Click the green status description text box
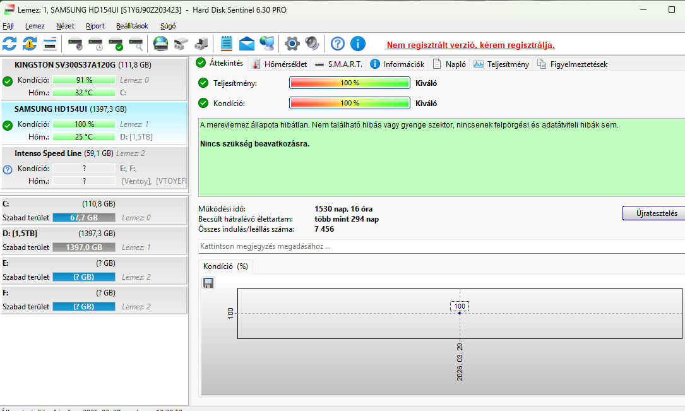The height and width of the screenshot is (411, 685). [441, 157]
